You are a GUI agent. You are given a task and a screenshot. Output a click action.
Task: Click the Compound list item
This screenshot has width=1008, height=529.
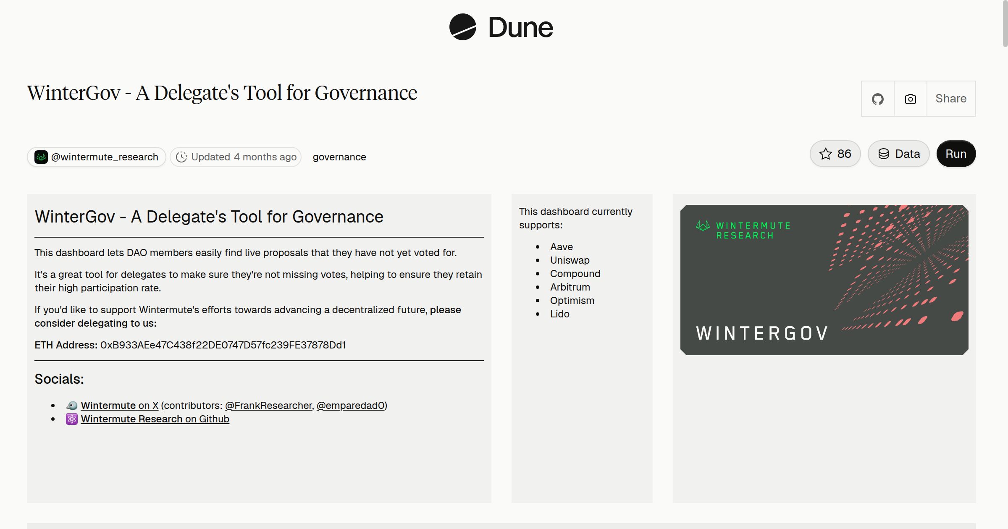pyautogui.click(x=575, y=274)
